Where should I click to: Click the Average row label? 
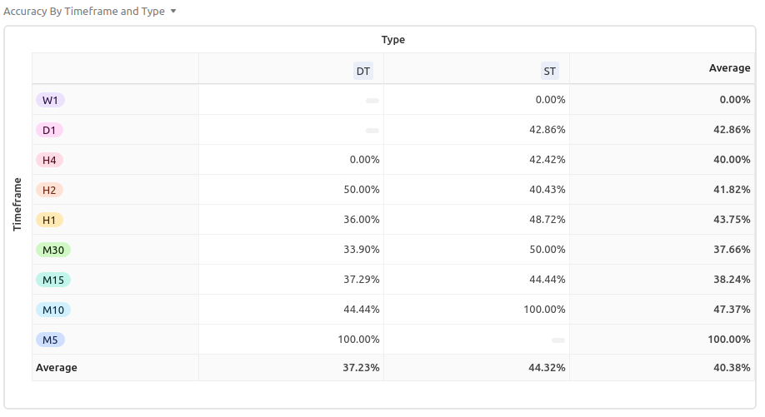tap(56, 367)
